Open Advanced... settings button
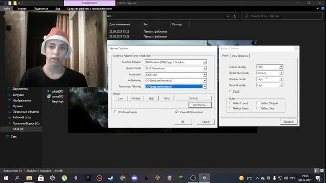 (200, 105)
